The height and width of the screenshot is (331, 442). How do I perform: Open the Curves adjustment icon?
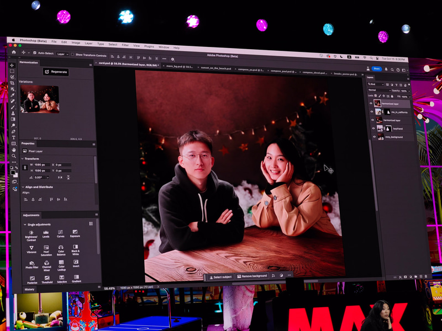(61, 232)
